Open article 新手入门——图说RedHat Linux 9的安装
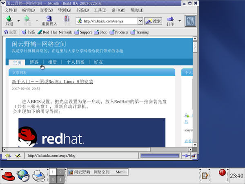This screenshot has height=184, width=245. click(52, 81)
